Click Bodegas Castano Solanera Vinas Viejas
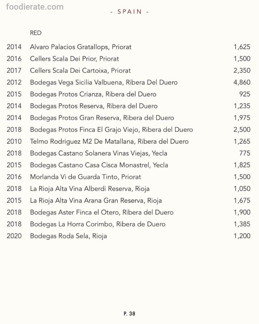 pos(99,153)
